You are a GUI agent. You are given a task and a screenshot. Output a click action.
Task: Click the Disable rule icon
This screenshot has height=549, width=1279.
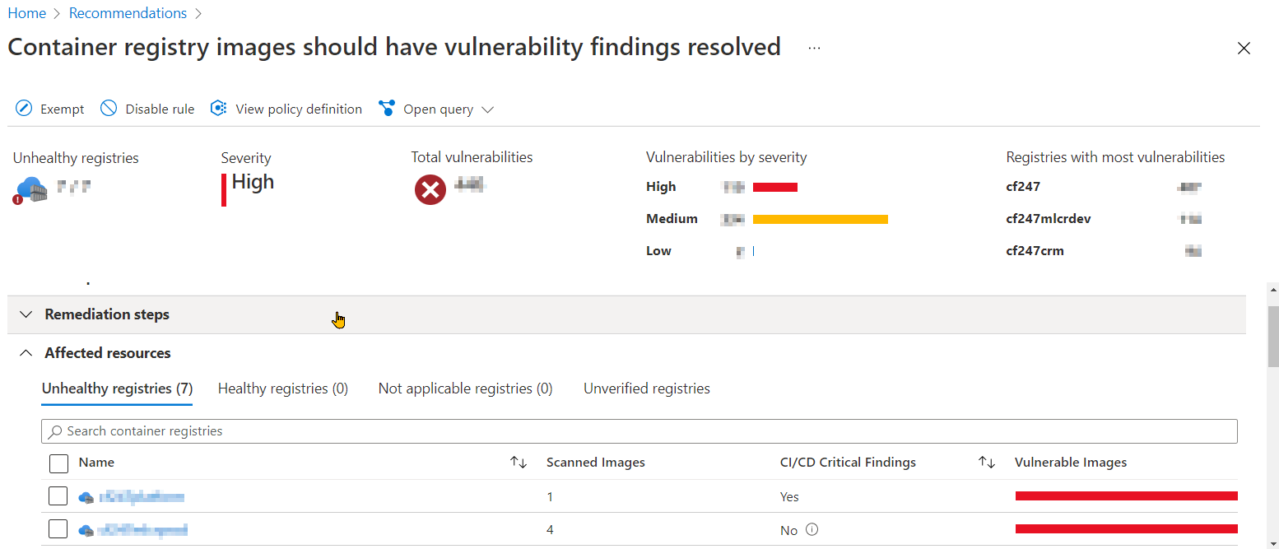point(109,109)
